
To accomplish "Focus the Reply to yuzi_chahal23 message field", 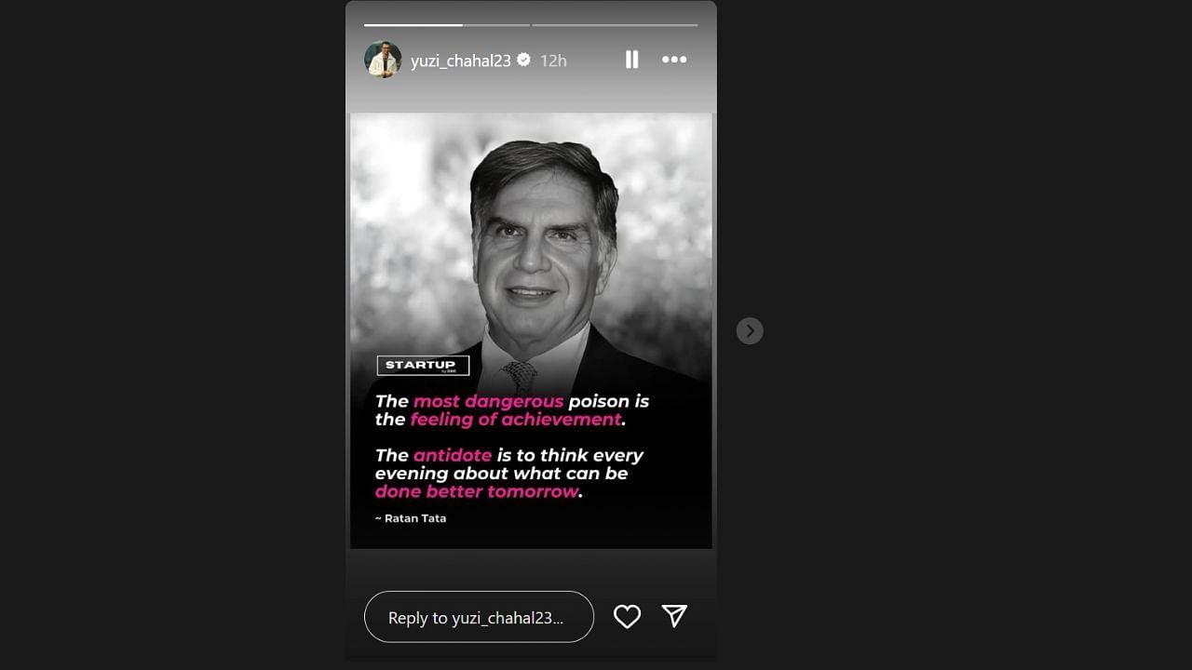I will (479, 617).
